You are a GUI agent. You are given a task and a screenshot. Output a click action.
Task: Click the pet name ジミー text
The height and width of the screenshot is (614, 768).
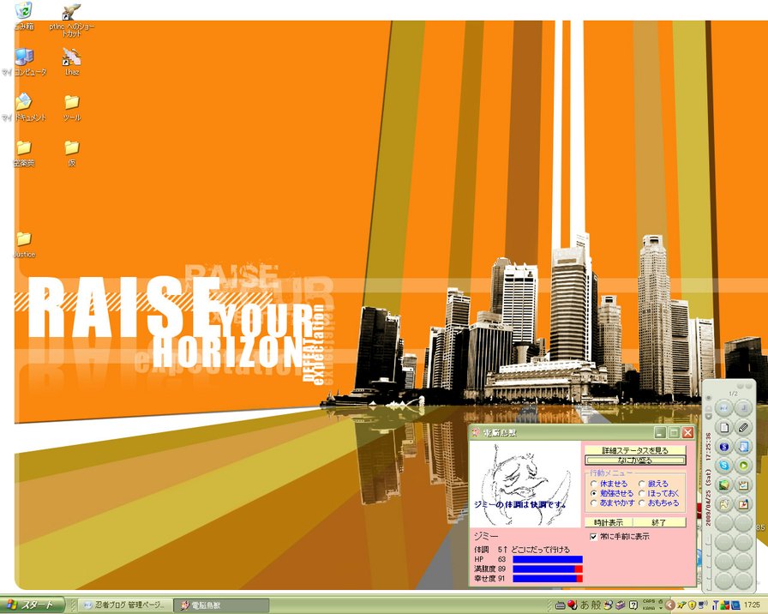coord(486,537)
